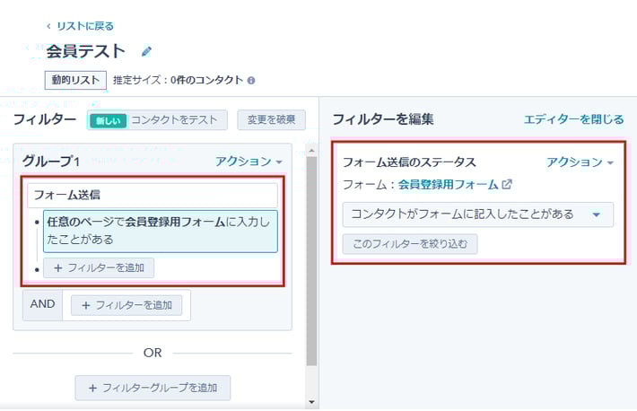Click 変更を破棄 button
This screenshot has width=637, height=411.
[271, 119]
